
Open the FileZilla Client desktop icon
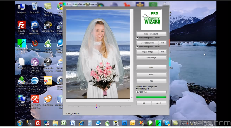22,26
